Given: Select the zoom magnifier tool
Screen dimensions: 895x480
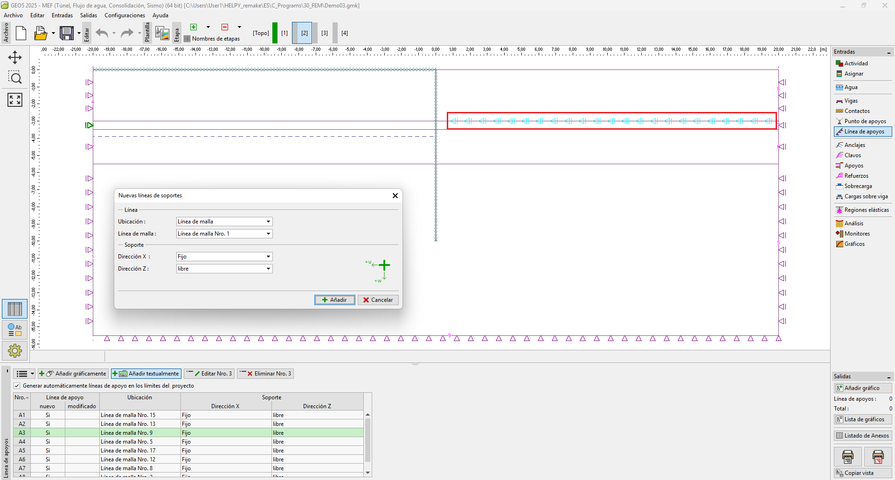Looking at the screenshot, I should point(15,78).
